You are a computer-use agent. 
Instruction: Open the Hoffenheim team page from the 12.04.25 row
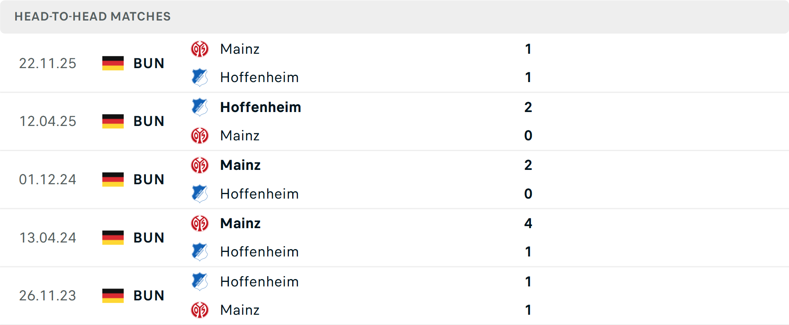coord(261,107)
